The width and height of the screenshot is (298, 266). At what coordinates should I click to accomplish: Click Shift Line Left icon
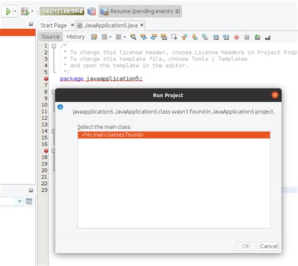point(216,37)
